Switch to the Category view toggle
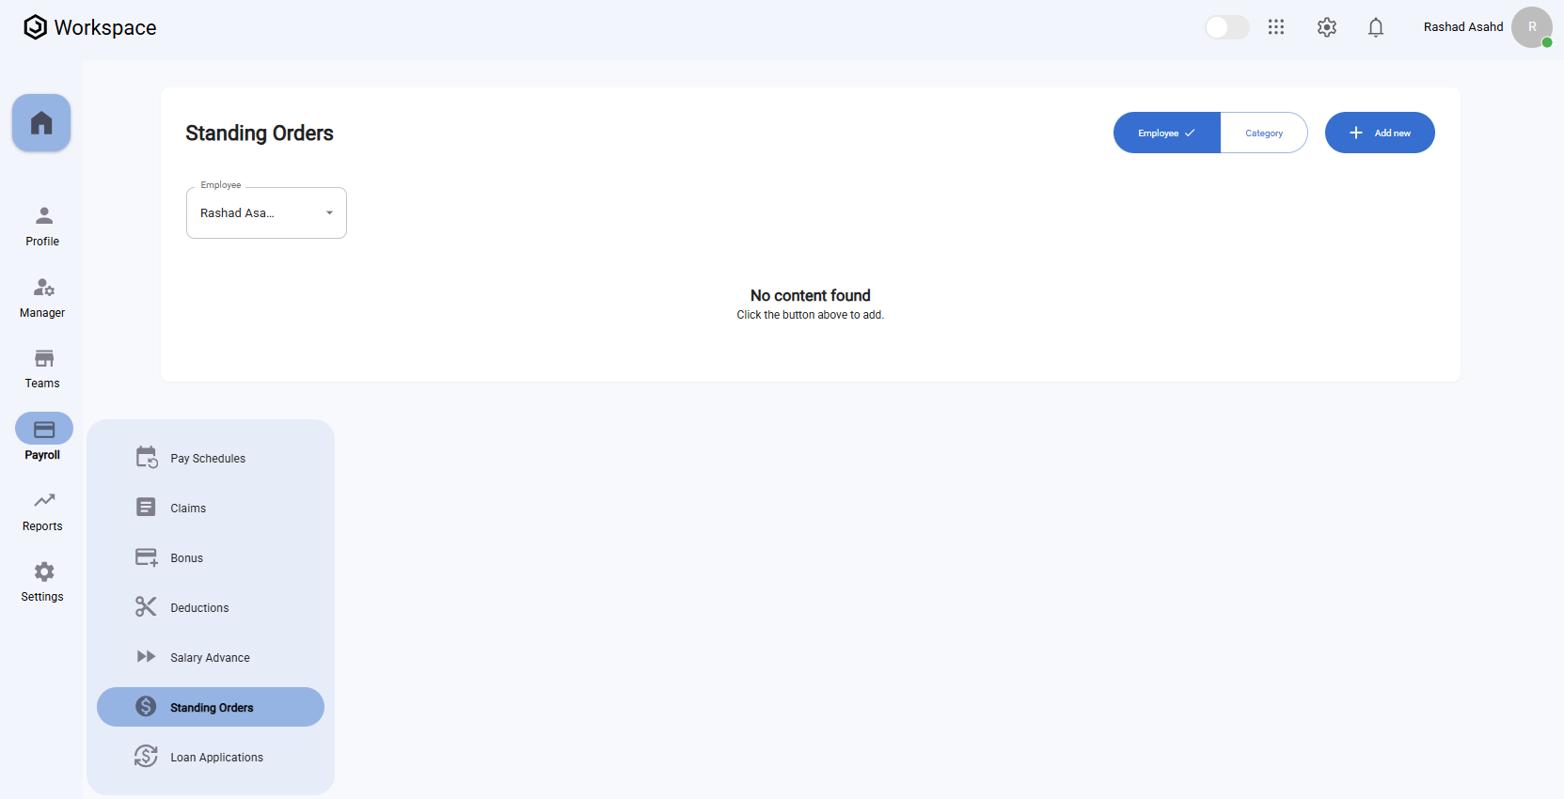 coord(1263,133)
